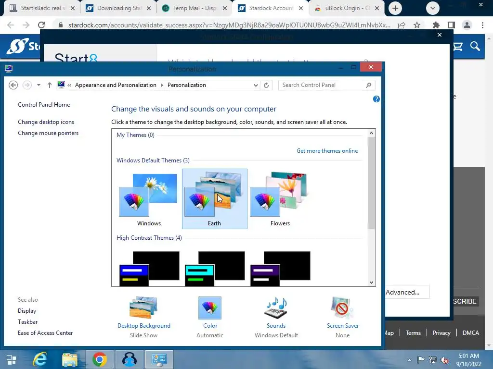Image resolution: width=493 pixels, height=369 pixels.
Task: Go to Control Panel Home
Action: 44,105
